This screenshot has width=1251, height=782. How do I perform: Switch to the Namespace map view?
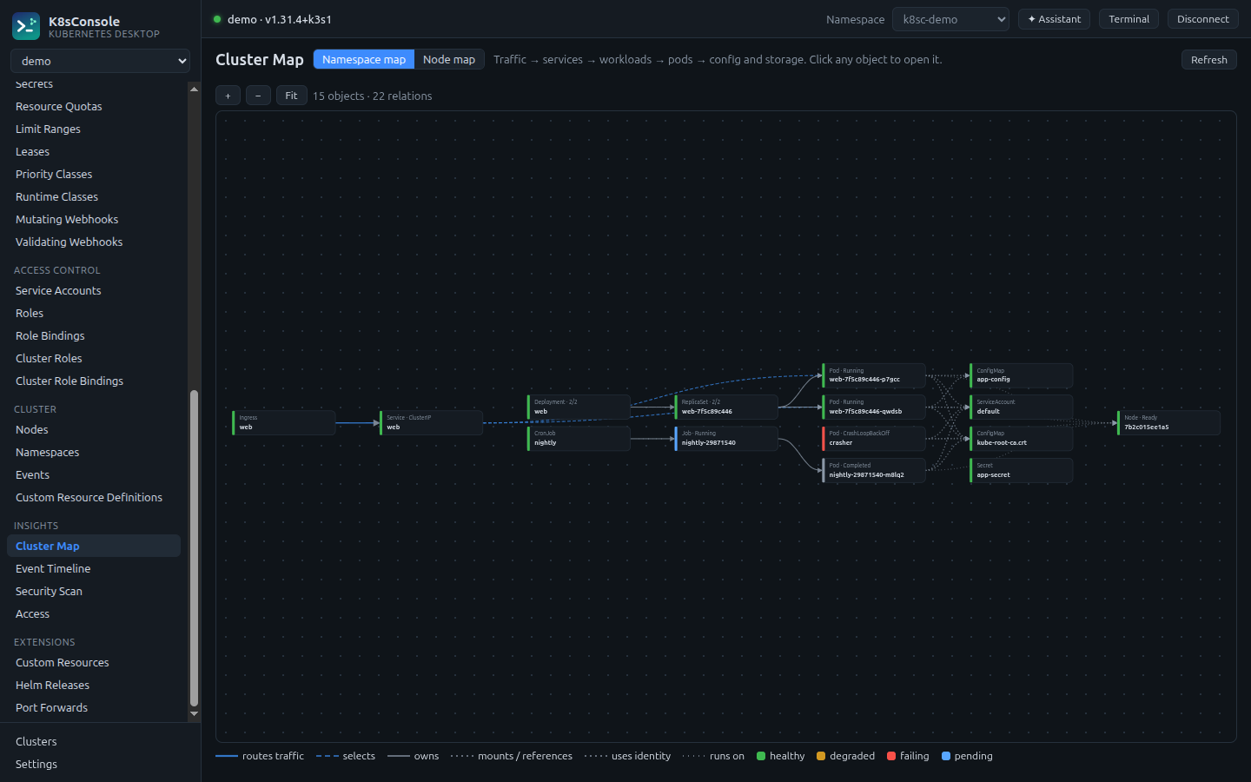point(364,59)
